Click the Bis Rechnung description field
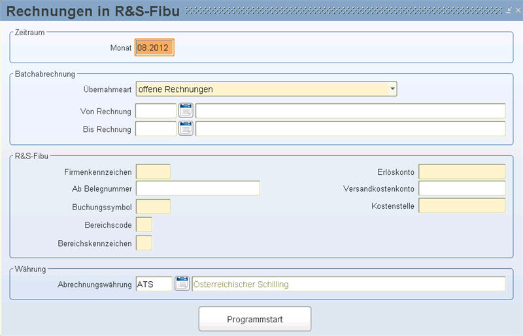 tap(350, 129)
